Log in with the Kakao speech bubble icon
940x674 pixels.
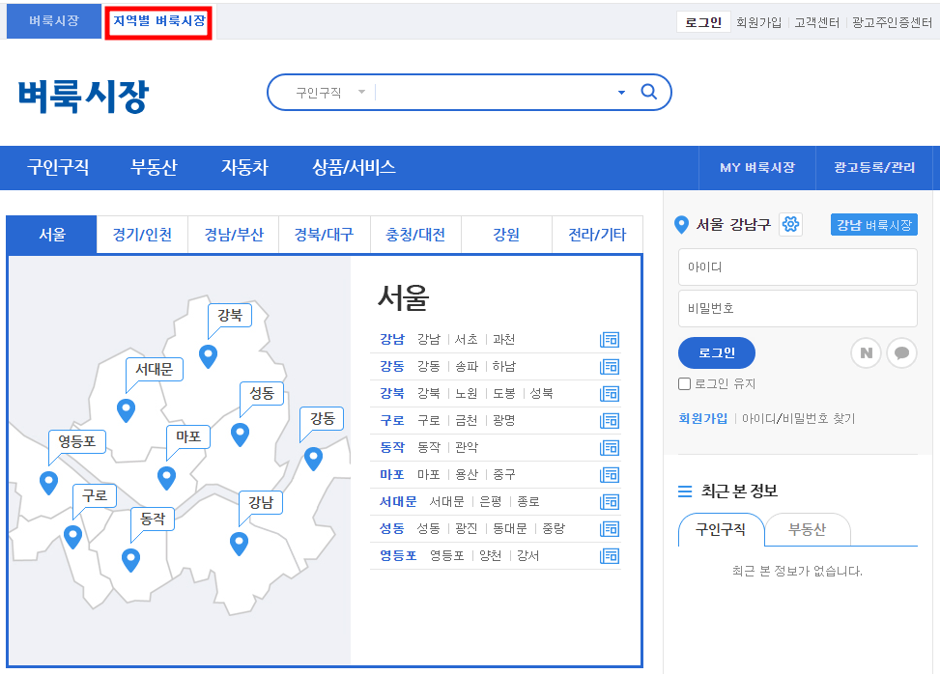click(900, 352)
